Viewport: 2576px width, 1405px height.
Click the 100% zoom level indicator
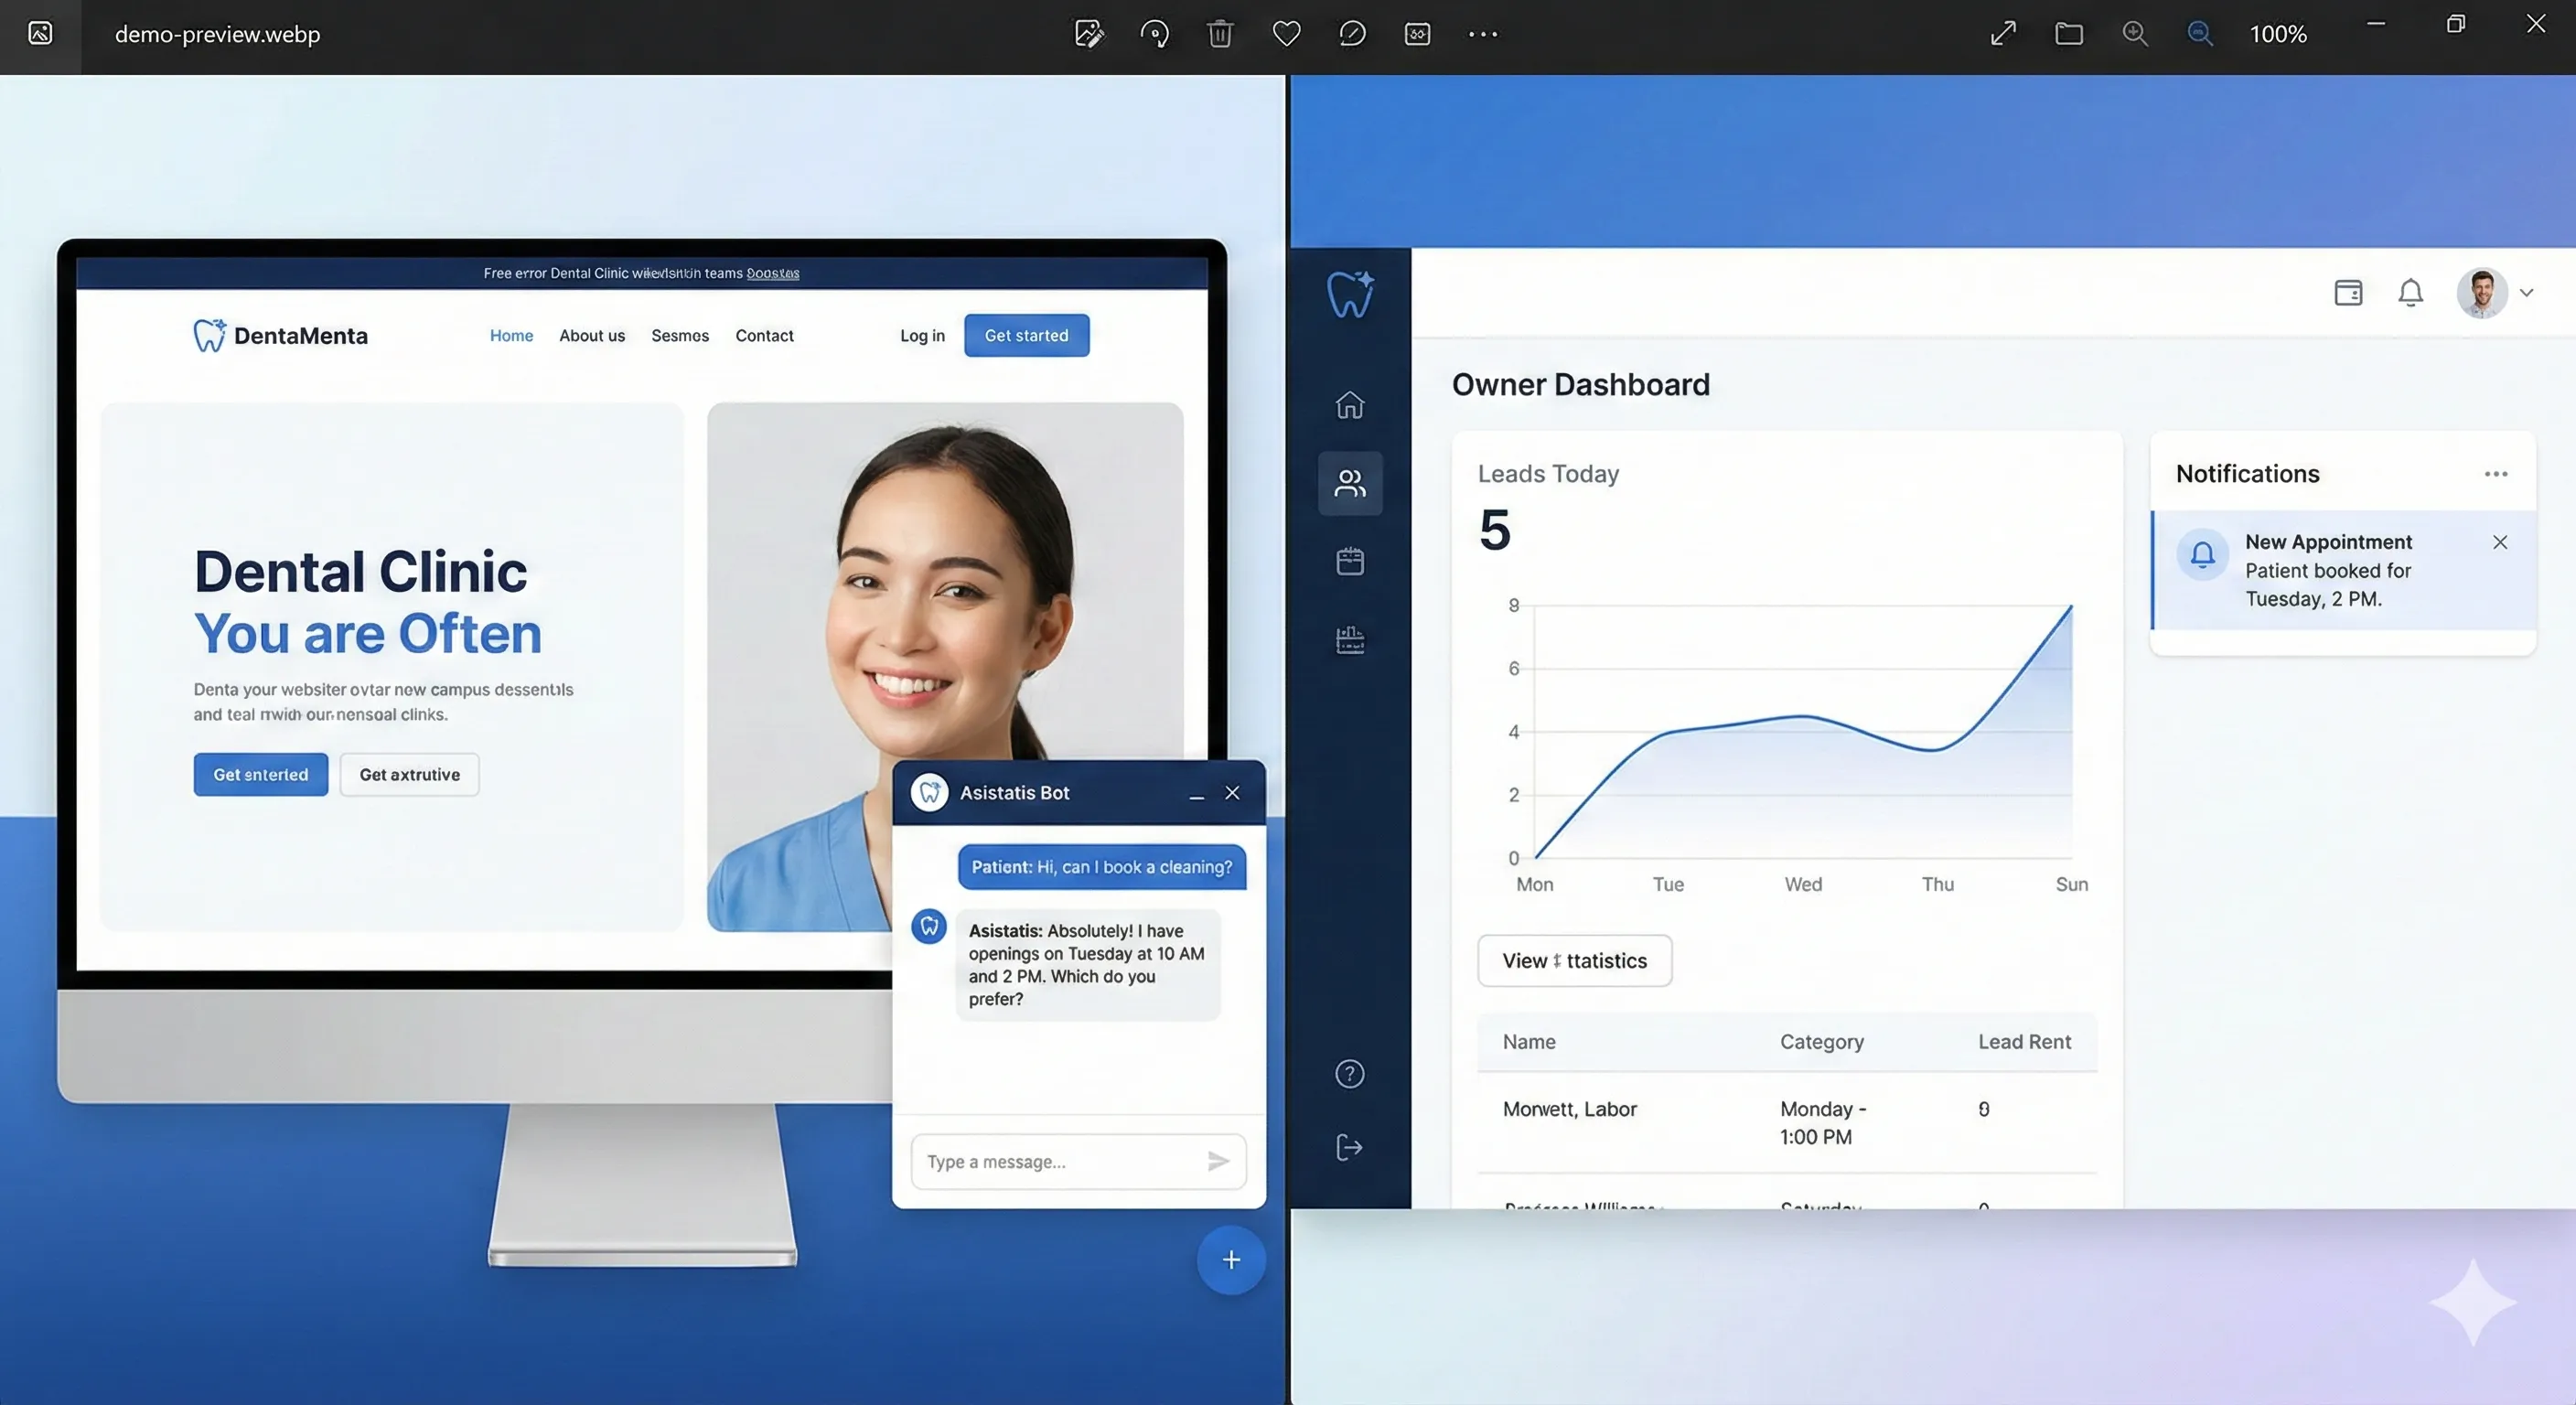pos(2278,34)
